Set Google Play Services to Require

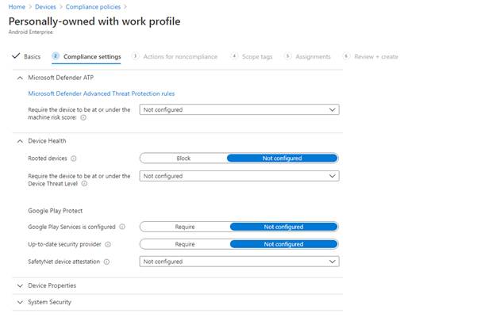tap(185, 227)
